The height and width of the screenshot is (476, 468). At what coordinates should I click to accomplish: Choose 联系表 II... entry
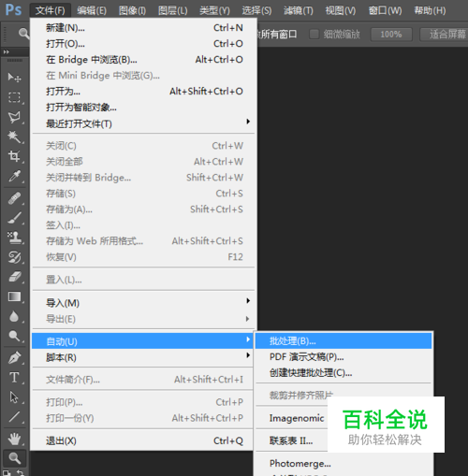point(291,440)
